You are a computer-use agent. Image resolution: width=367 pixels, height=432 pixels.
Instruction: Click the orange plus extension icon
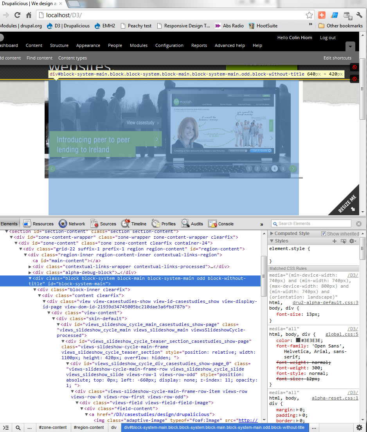point(322,15)
